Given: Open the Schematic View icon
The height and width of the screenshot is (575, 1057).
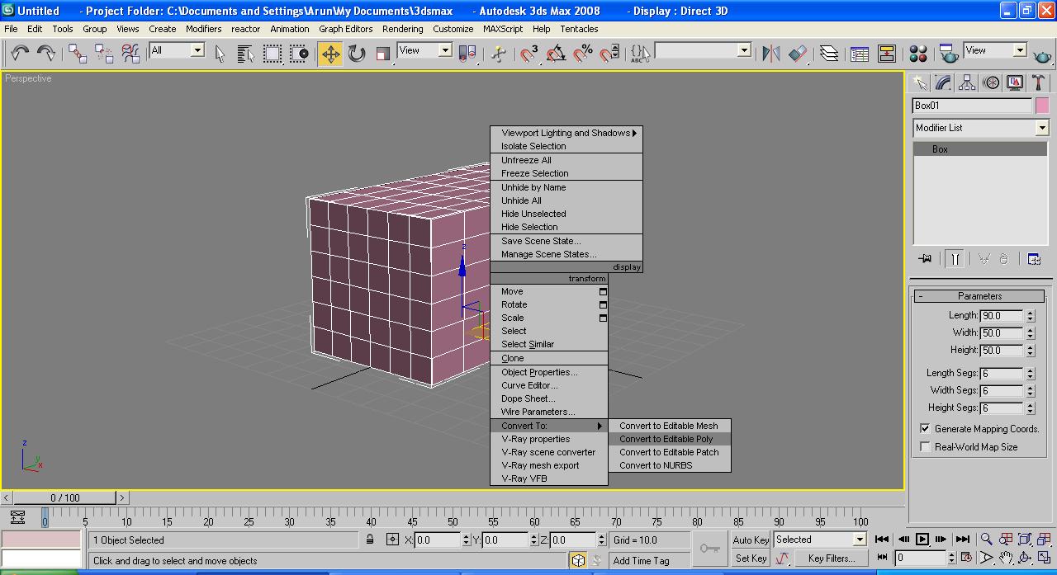Looking at the screenshot, I should pyautogui.click(x=886, y=54).
